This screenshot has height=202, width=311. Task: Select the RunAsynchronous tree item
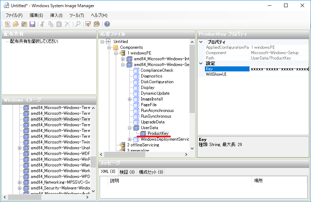[157, 111]
